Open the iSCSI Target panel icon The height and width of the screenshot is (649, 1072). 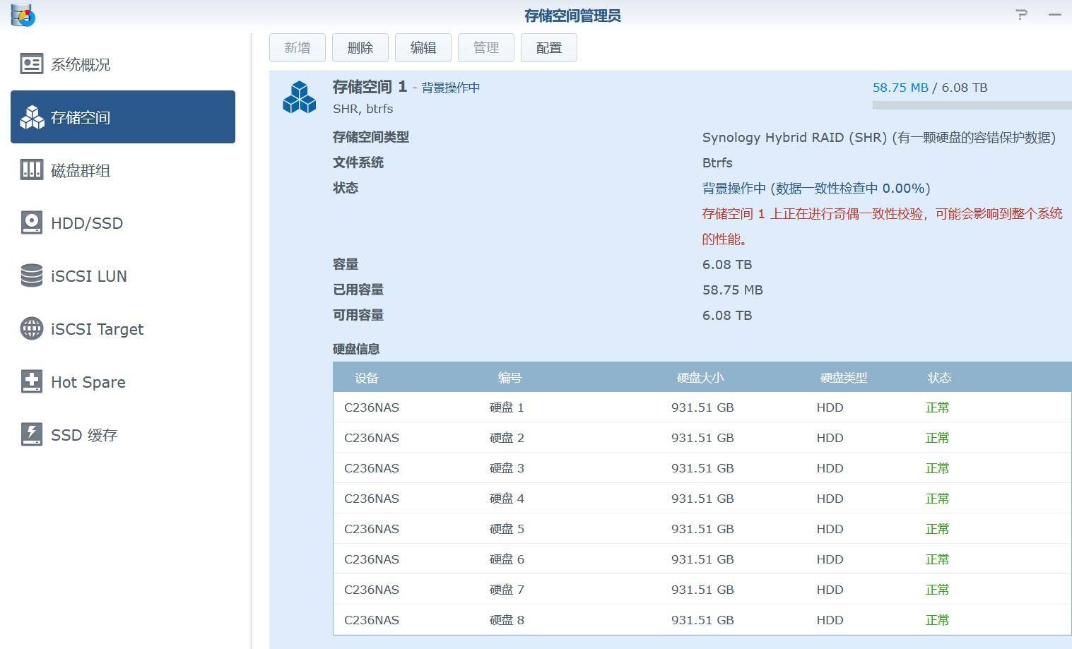tap(31, 328)
